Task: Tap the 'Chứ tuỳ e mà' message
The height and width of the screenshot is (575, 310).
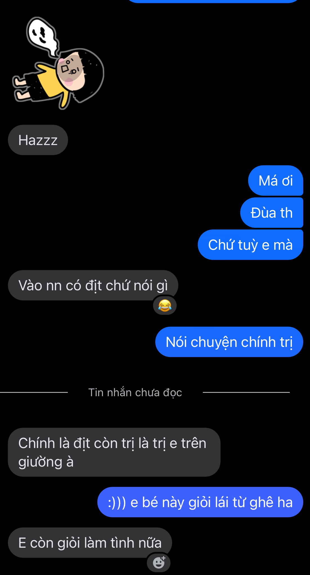Action: 250,245
